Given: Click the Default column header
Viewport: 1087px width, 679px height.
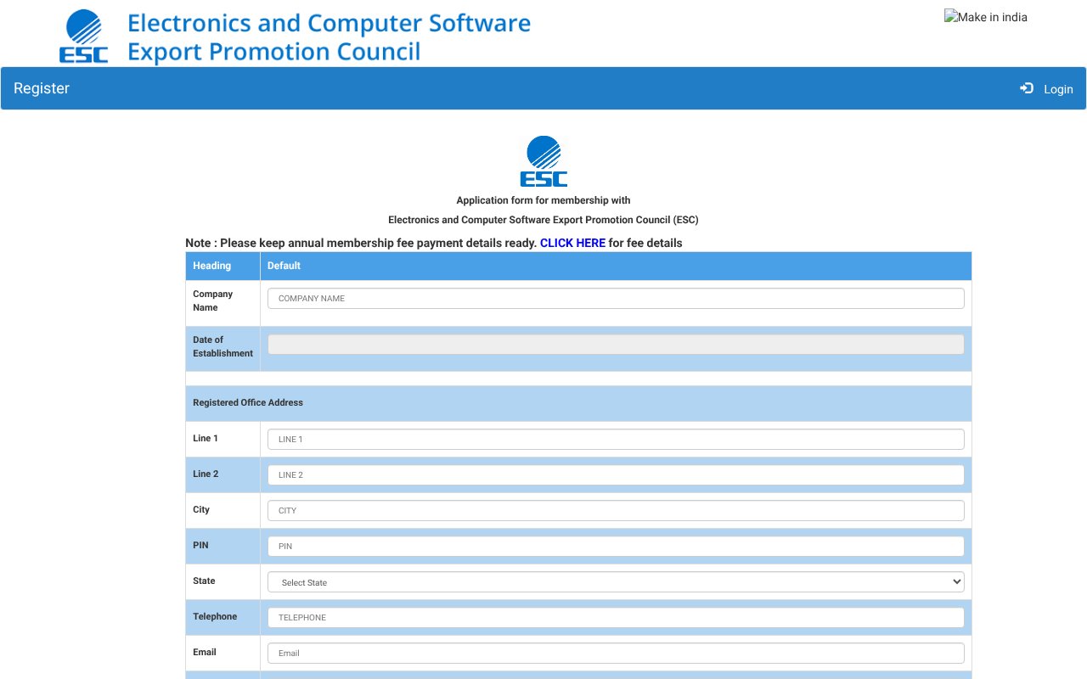Looking at the screenshot, I should point(284,266).
